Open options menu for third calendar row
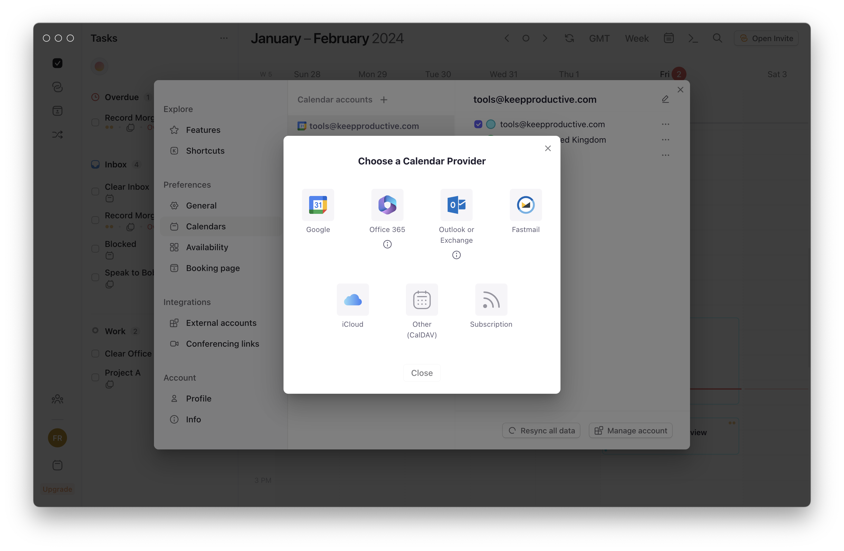This screenshot has width=844, height=551. (665, 155)
